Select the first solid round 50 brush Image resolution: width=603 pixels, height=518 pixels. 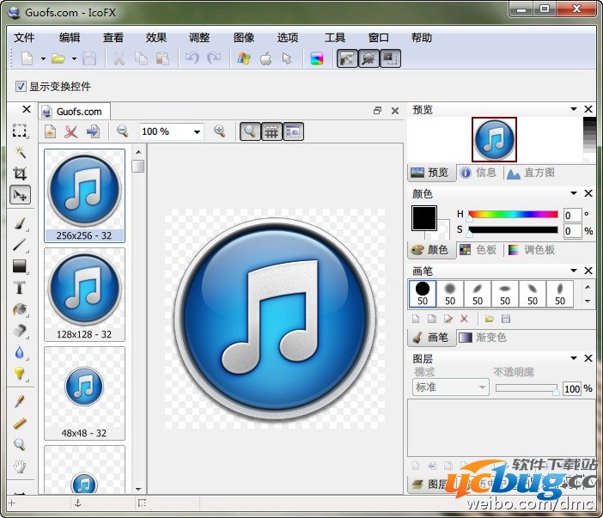click(x=423, y=294)
